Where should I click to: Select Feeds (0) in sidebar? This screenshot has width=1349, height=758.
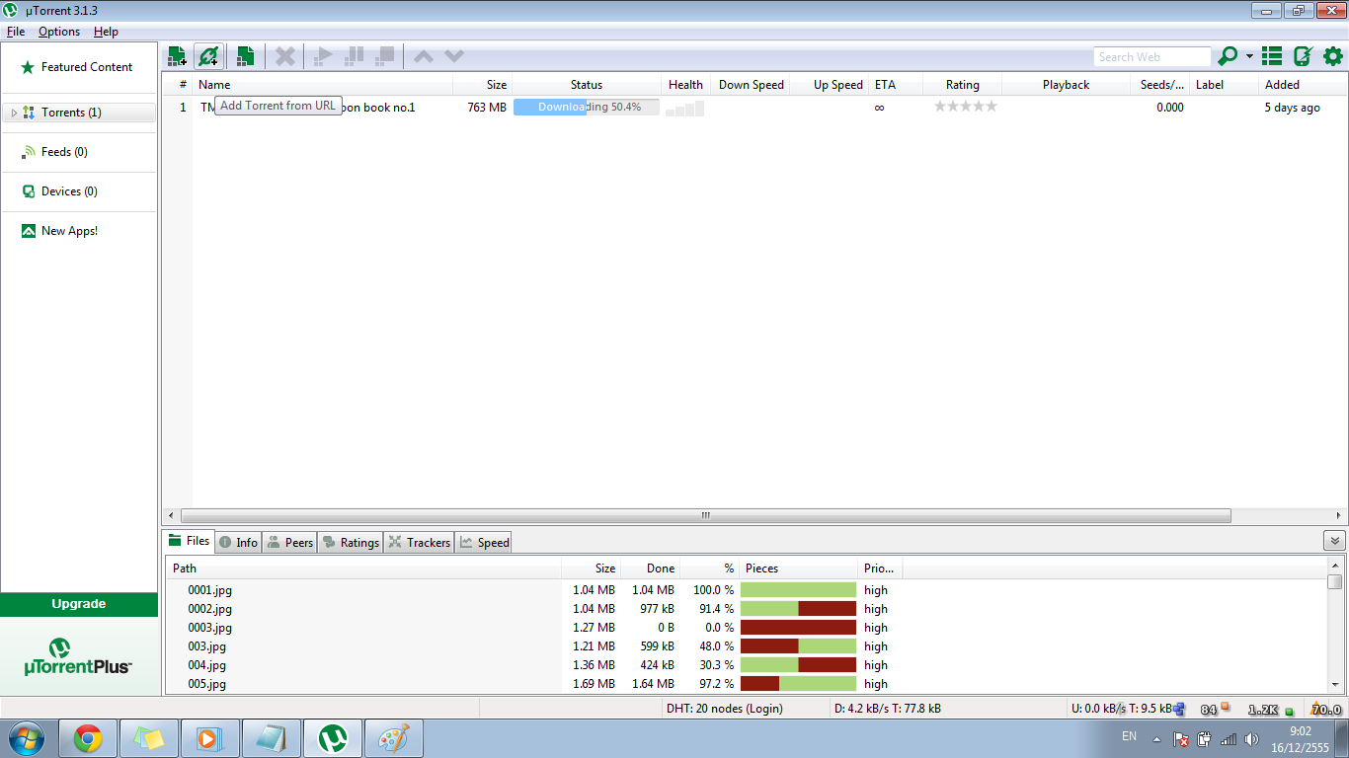pyautogui.click(x=79, y=152)
